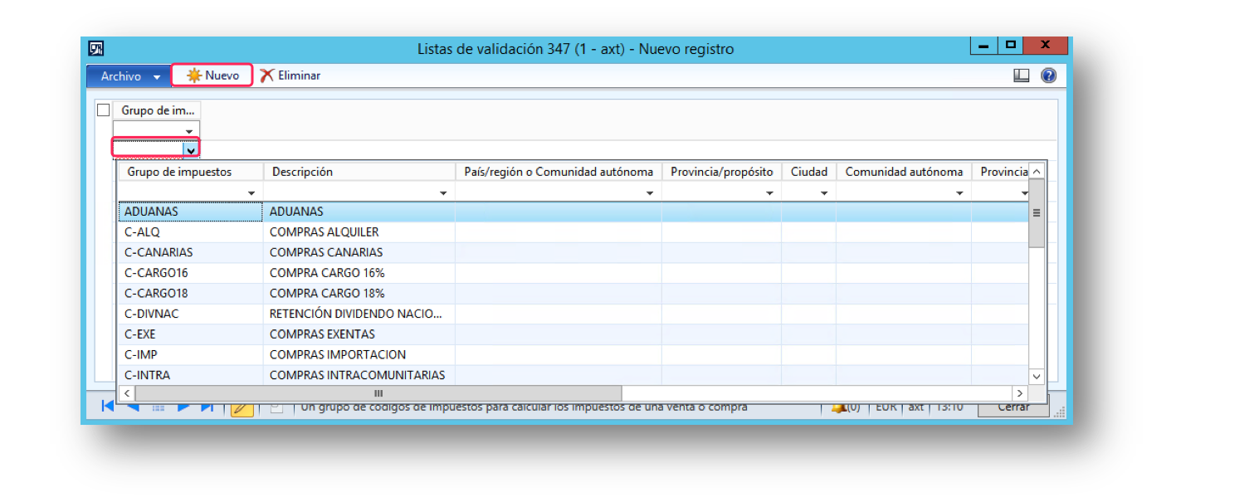Click the Grupo de im... grid column header
Viewport: 1254px width, 502px height.
click(157, 110)
